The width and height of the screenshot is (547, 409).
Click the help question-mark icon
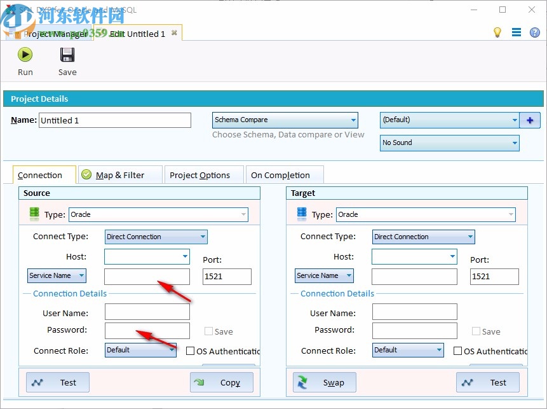(x=535, y=32)
